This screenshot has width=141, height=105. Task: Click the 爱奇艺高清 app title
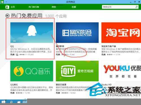61,85
